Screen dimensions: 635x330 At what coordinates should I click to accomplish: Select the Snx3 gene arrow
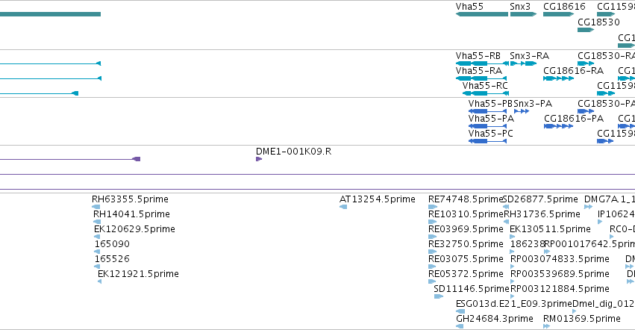[523, 14]
